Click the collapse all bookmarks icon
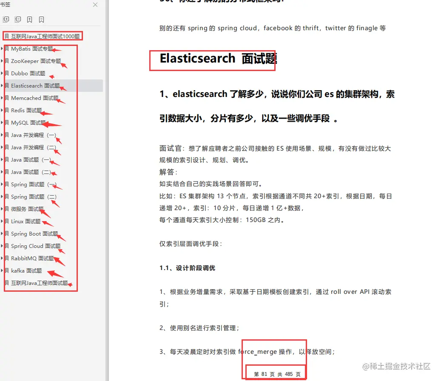Image resolution: width=441 pixels, height=381 pixels. (x=17, y=19)
